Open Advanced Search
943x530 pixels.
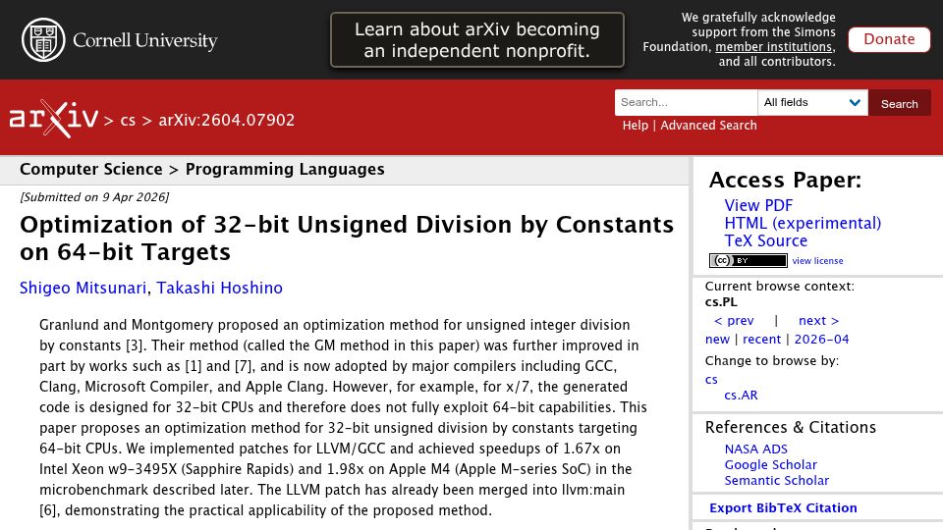click(708, 125)
